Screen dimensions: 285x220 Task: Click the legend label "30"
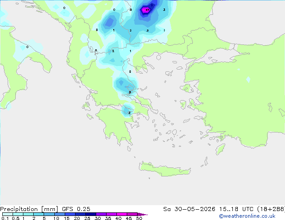(x=98, y=218)
